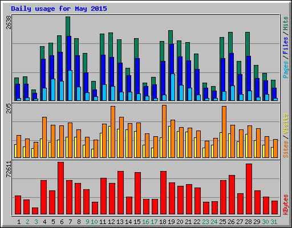Click the cyan pages bar for day 7
Image resolution: width=292 pixels, height=228 pixels.
(x=70, y=85)
